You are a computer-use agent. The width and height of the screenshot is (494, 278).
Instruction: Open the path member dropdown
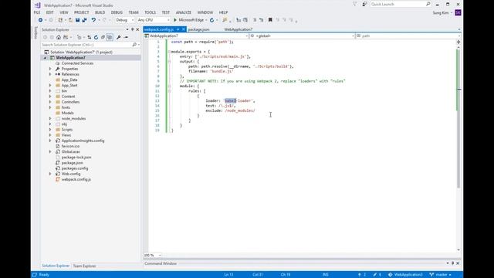(x=408, y=36)
